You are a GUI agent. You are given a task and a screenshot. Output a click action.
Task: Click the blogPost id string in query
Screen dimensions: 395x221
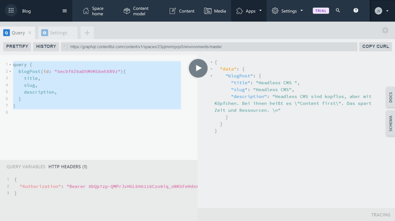coord(87,71)
